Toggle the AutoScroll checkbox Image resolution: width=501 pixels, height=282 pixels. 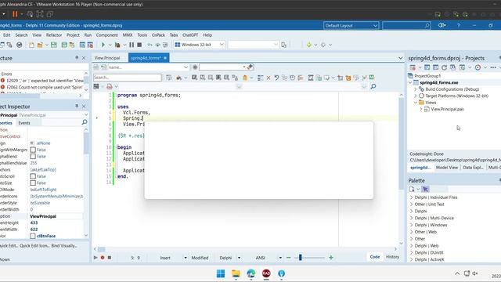click(x=33, y=176)
